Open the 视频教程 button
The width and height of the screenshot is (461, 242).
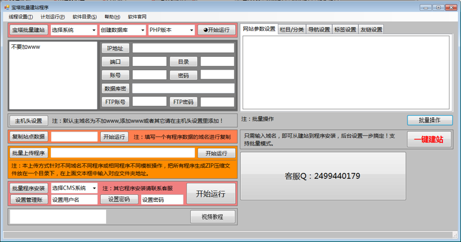coord(213,217)
